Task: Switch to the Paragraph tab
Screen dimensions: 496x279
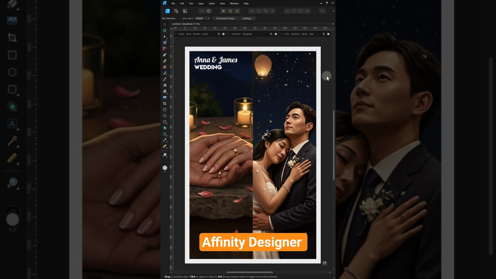Action: [247, 34]
